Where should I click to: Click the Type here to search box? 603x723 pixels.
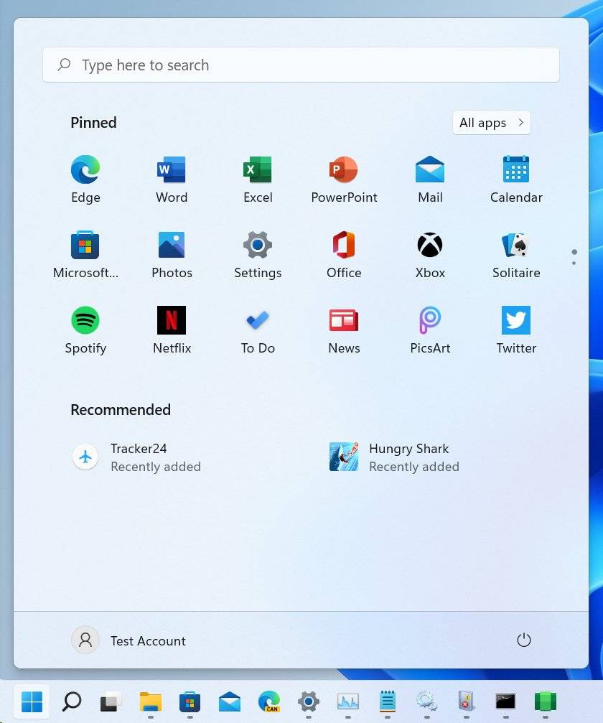(x=301, y=65)
